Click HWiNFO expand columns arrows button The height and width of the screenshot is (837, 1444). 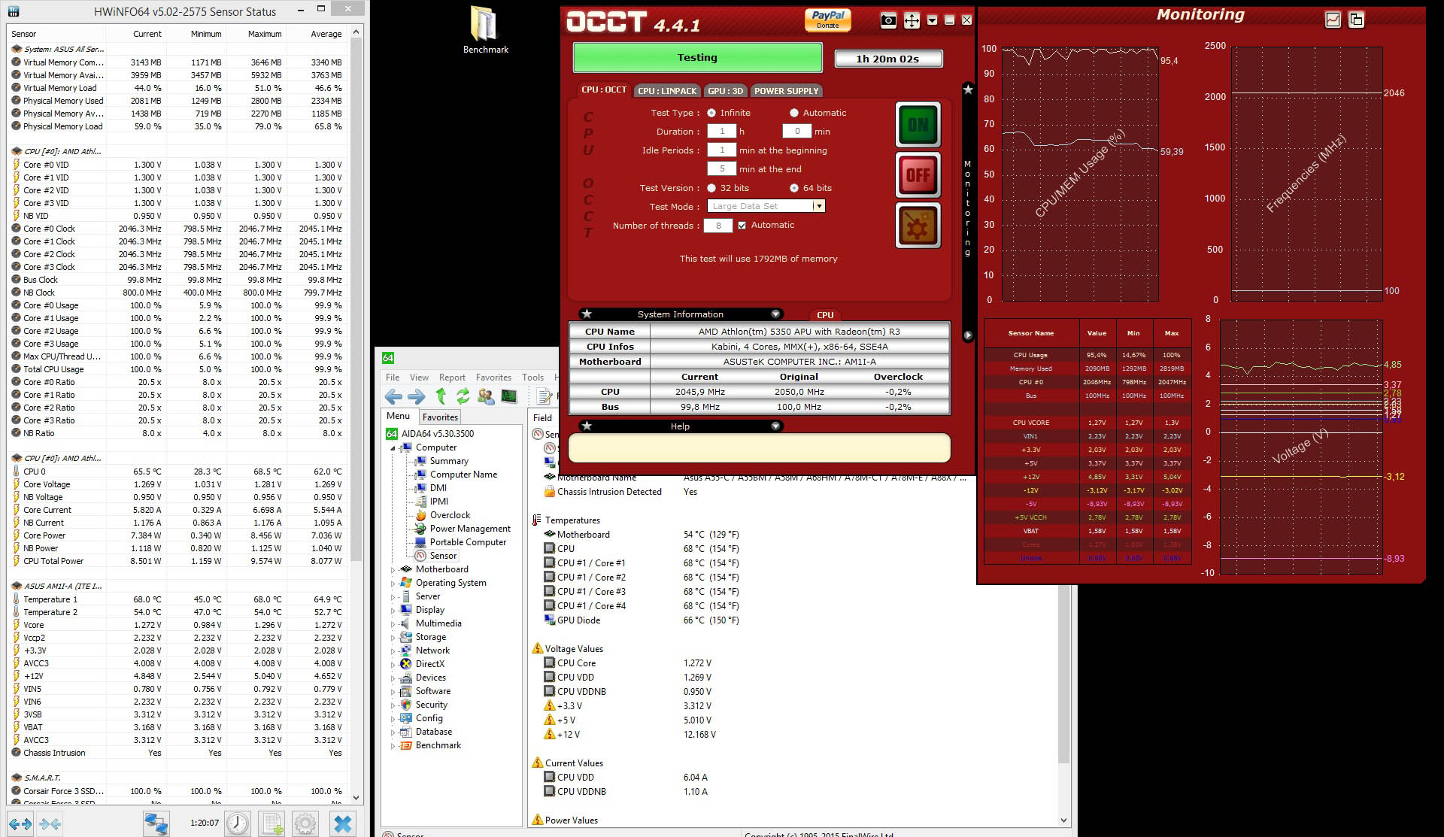point(20,824)
